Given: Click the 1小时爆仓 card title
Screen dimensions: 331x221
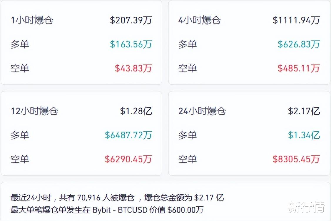Looking at the screenshot, I should (32, 20).
